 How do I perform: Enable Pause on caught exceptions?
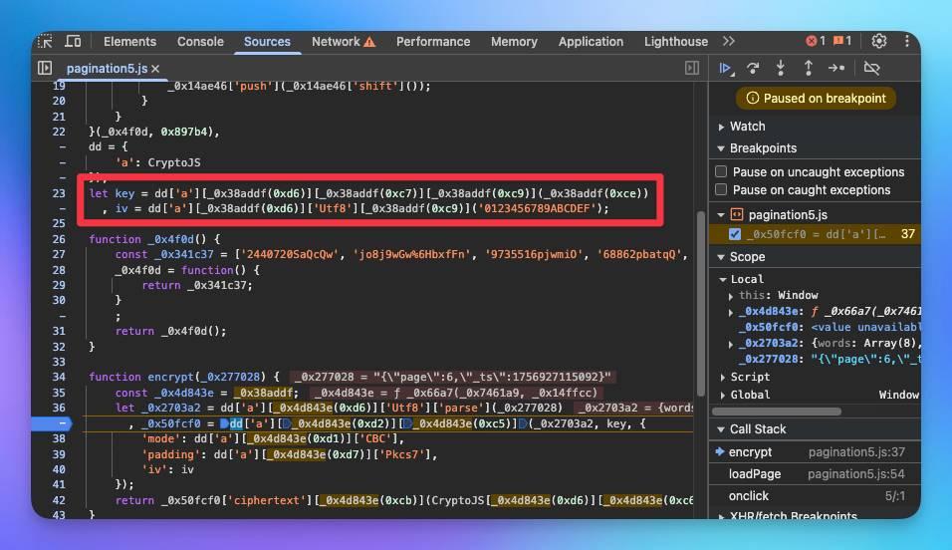[x=721, y=189]
